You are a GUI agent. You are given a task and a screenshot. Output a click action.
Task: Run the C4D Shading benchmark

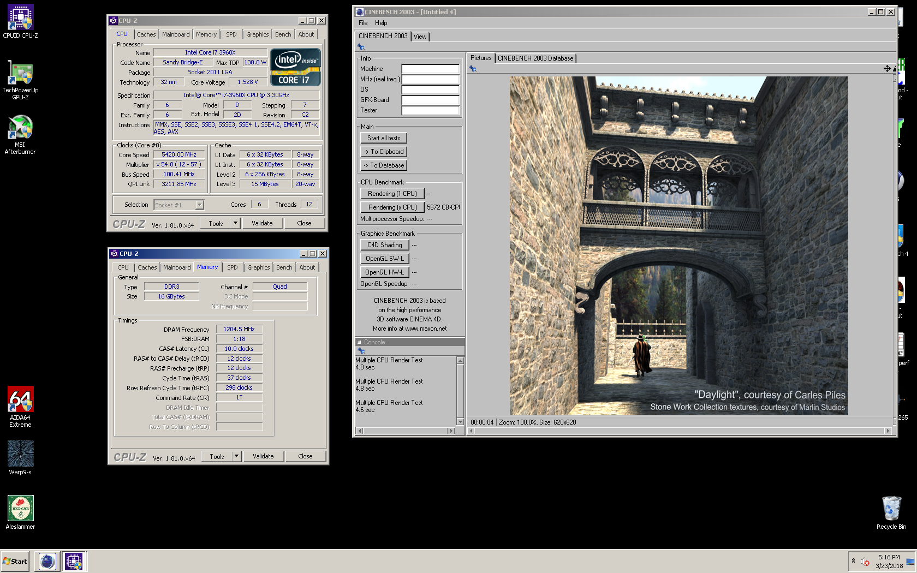(385, 245)
